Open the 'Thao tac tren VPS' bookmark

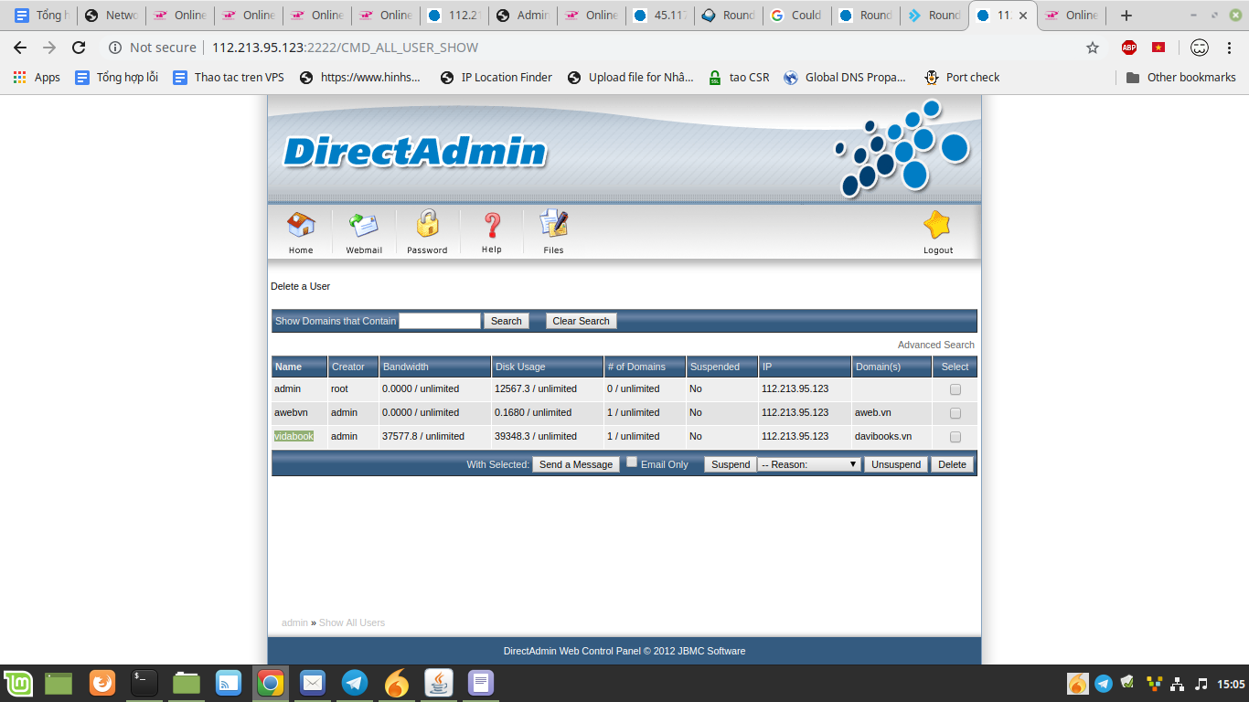pyautogui.click(x=229, y=78)
